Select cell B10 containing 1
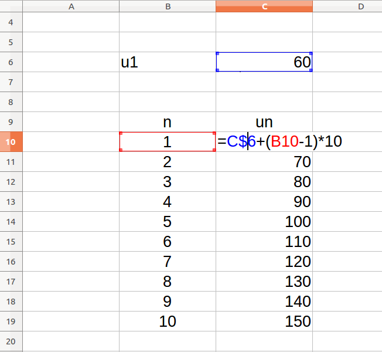The width and height of the screenshot is (382, 352). tap(168, 142)
